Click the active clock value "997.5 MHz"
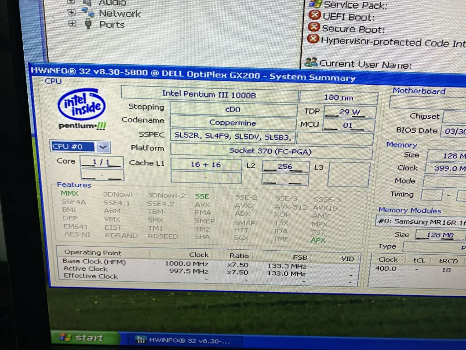 tap(189, 271)
